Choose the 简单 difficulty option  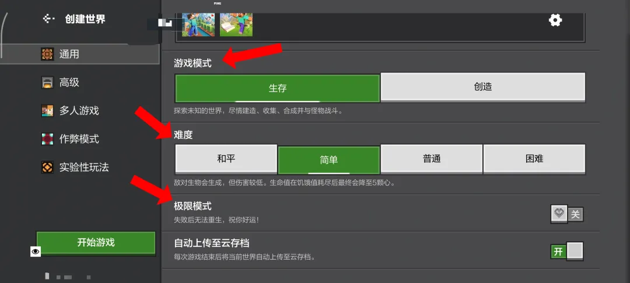(x=329, y=160)
